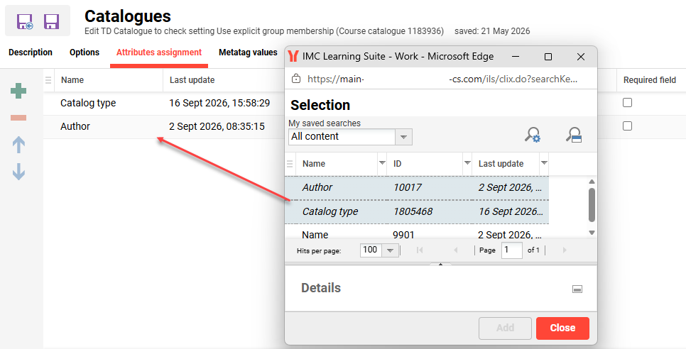Screen dimensions: 686x349
Task: Toggle Required field checkbox for Author
Action: pos(627,126)
